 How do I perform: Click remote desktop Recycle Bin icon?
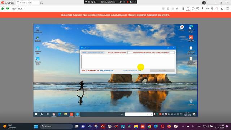pos(191,102)
